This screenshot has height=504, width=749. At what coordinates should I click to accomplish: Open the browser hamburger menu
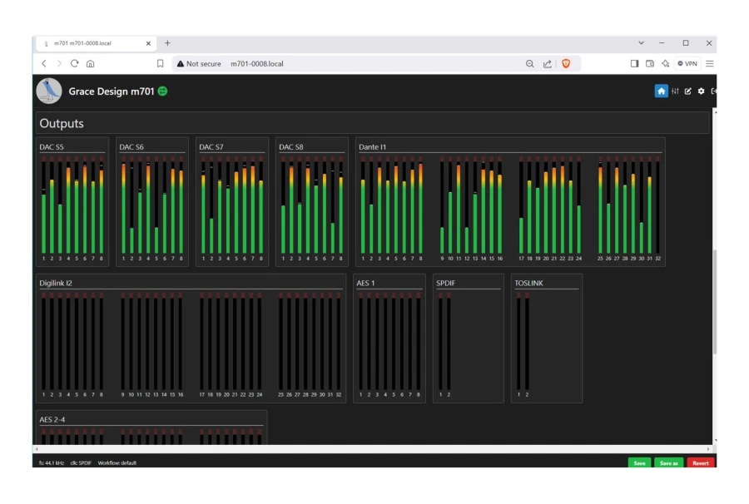point(710,63)
